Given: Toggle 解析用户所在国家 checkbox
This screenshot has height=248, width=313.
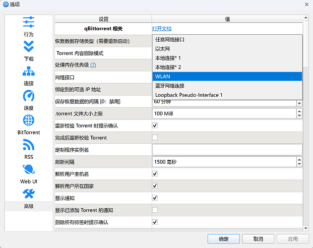Looking at the screenshot, I should [155, 186].
